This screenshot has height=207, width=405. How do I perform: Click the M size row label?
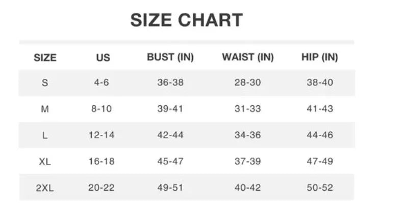coord(45,109)
